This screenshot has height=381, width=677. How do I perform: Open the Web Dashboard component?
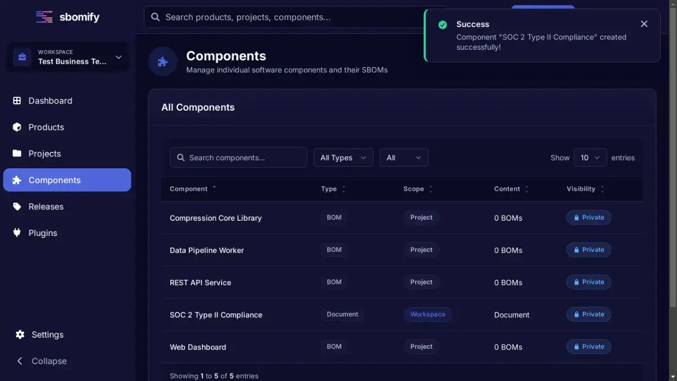click(198, 347)
